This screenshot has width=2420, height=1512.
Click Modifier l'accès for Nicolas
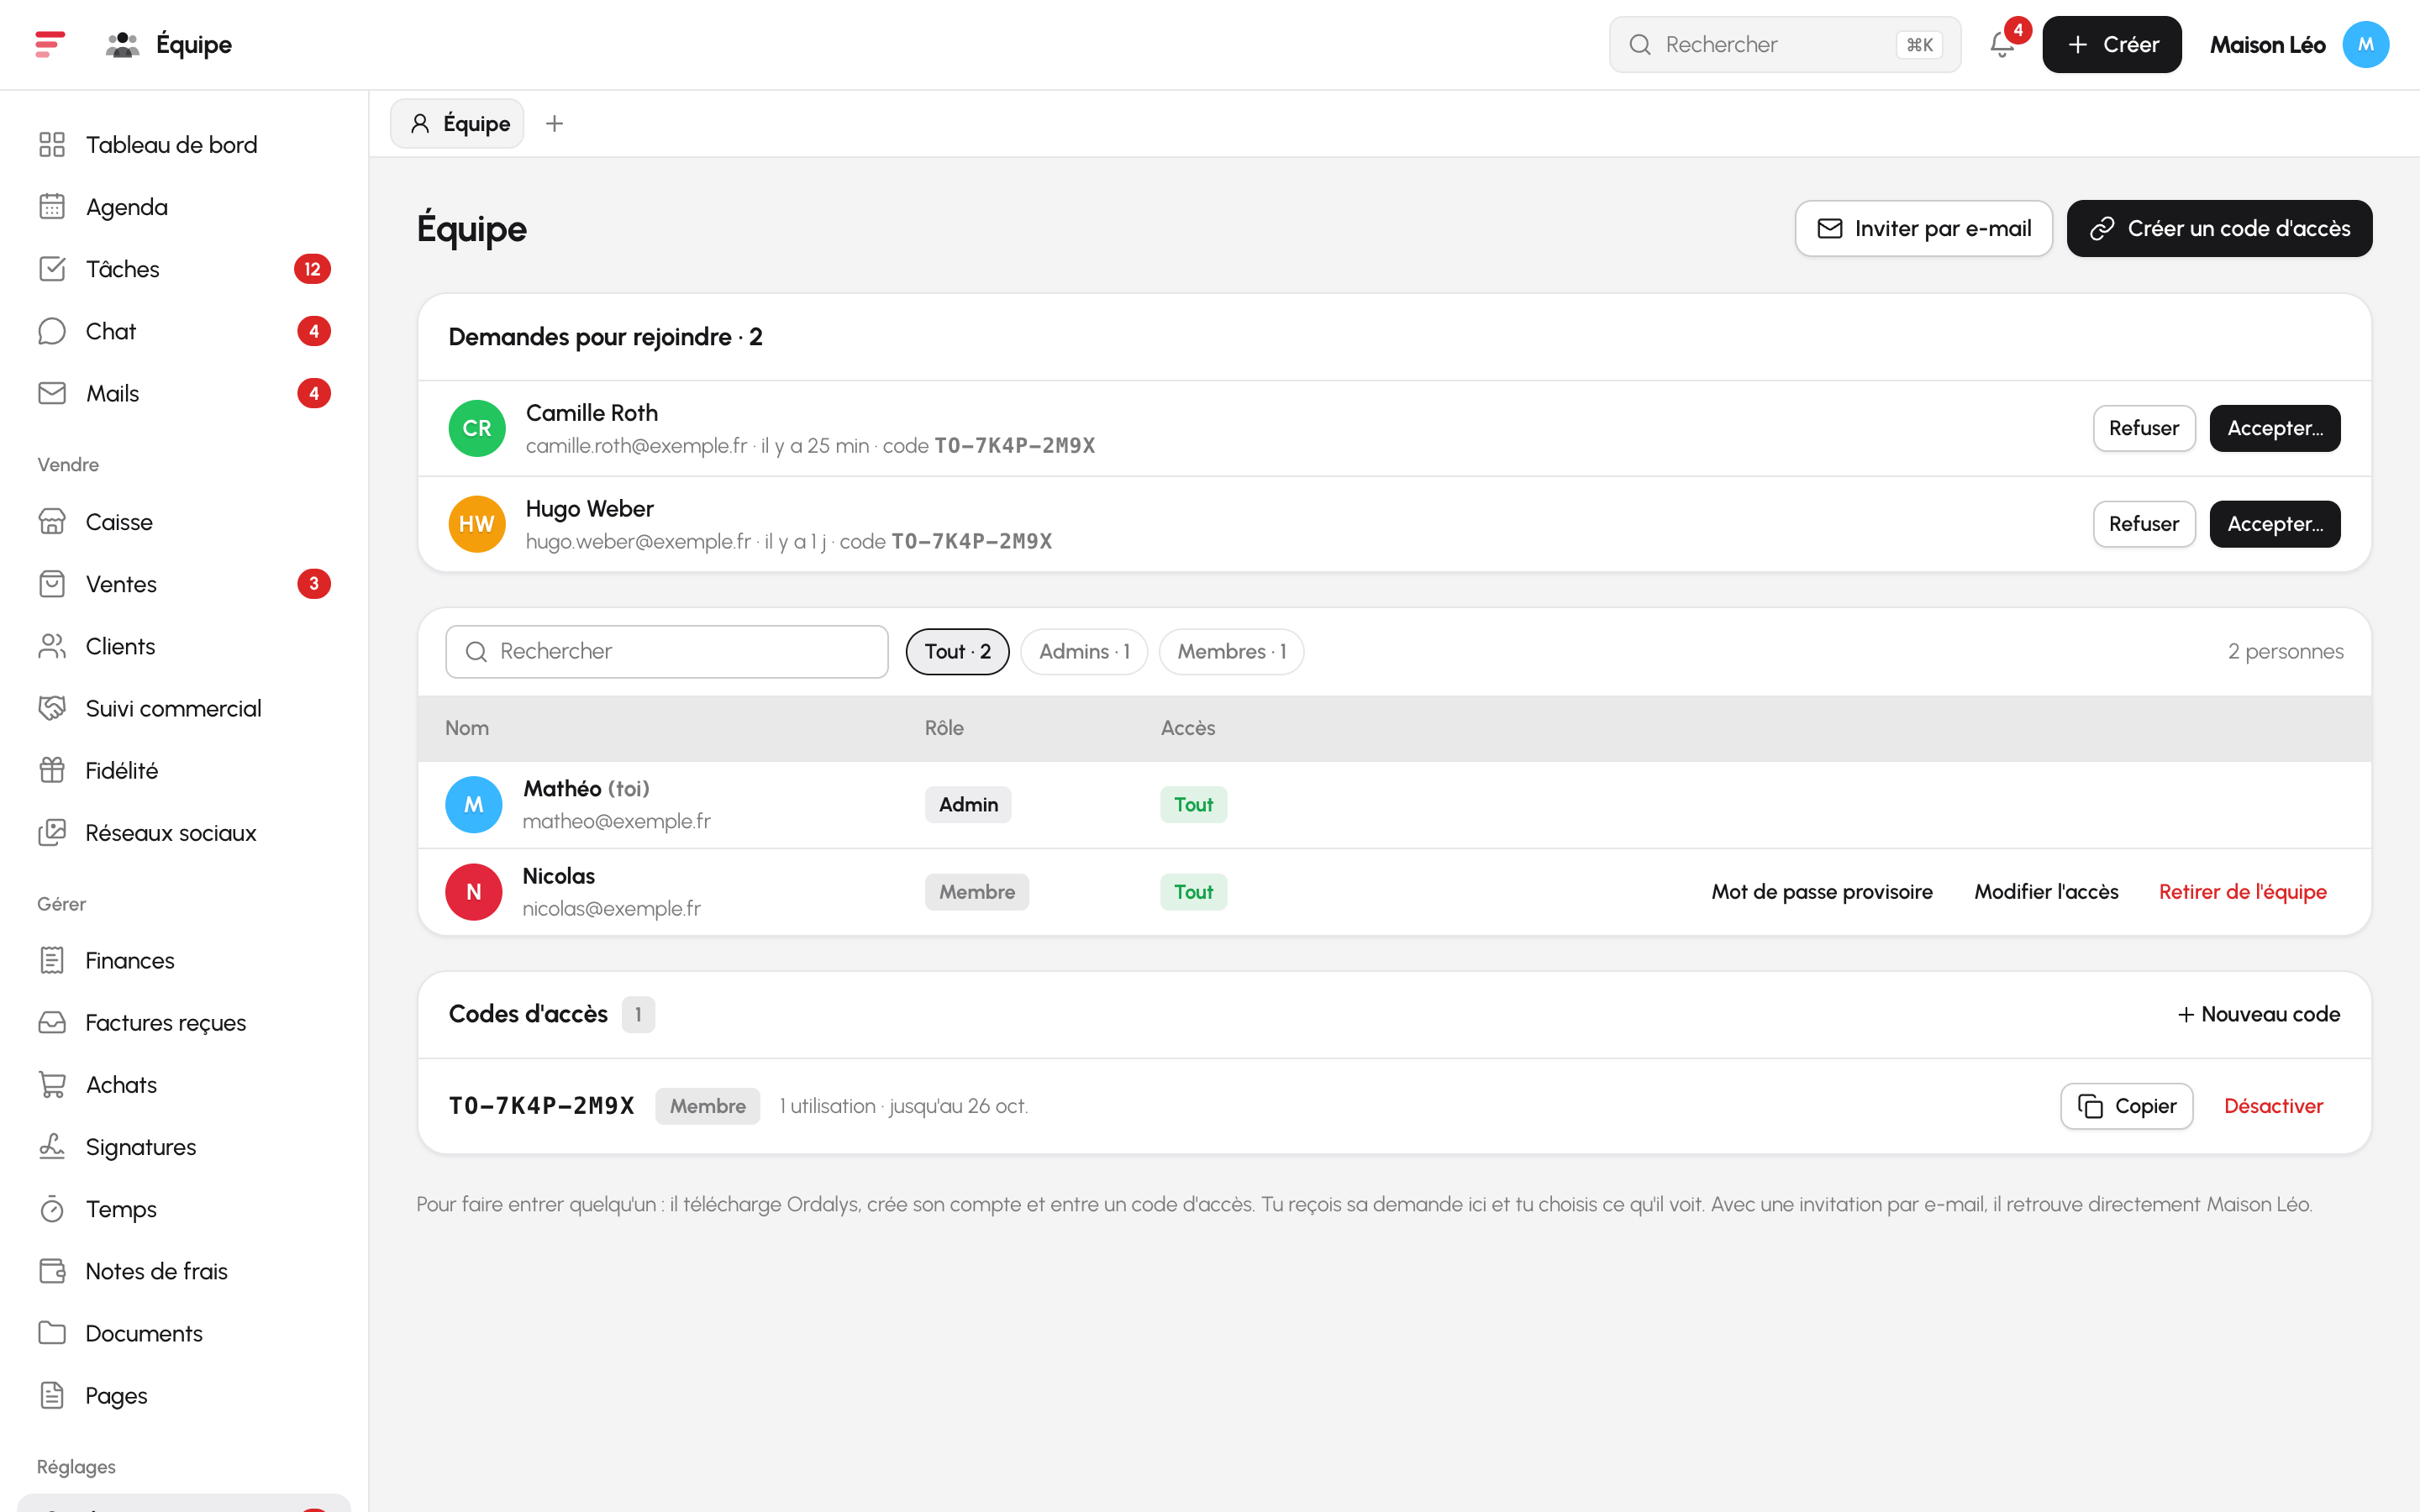pos(2046,891)
